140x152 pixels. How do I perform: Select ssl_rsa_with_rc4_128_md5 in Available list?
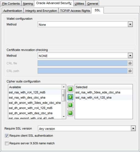click(35, 92)
